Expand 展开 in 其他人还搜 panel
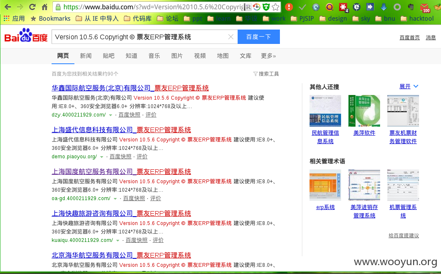The height and width of the screenshot is (274, 441). tap(409, 87)
